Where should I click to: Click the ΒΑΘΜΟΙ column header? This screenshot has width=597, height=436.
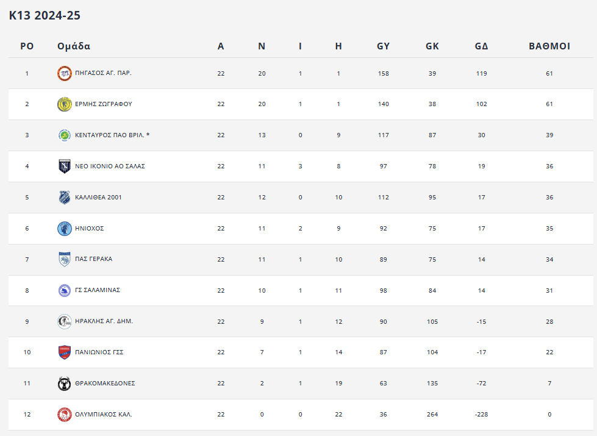[x=549, y=46]
